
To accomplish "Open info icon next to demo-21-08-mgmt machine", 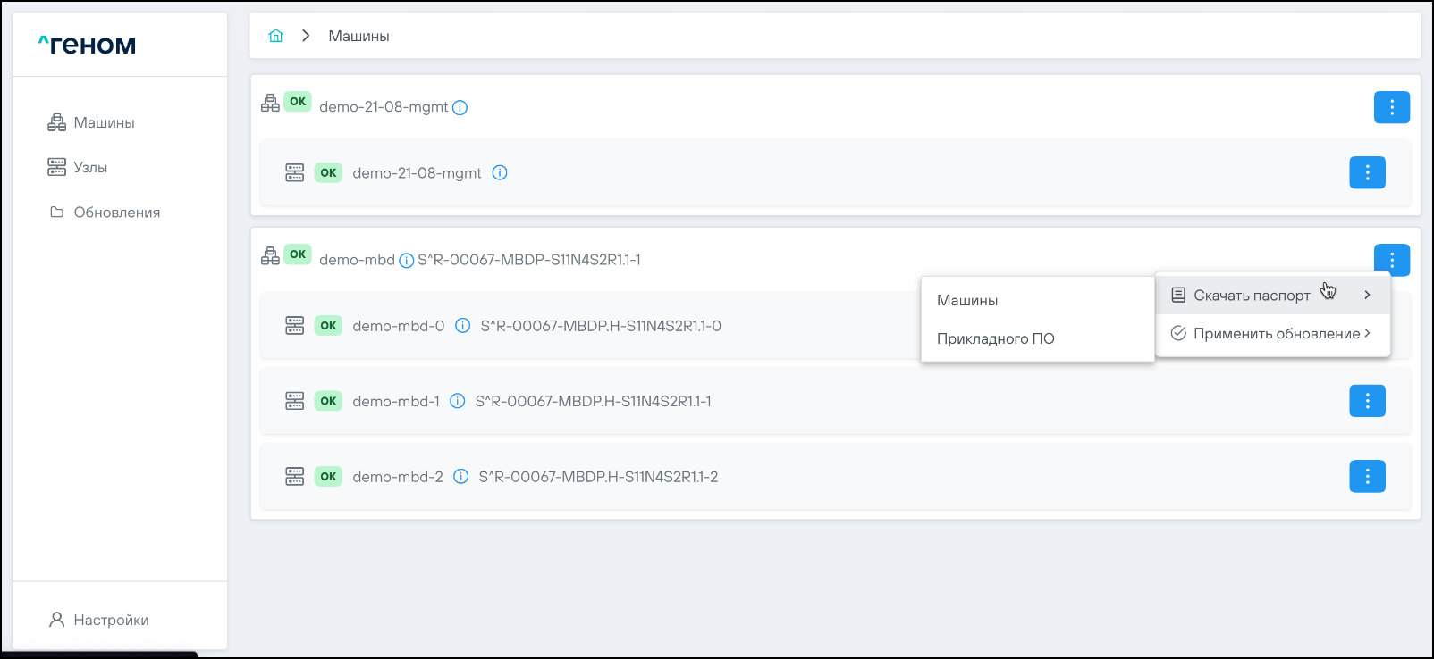I will pos(460,108).
